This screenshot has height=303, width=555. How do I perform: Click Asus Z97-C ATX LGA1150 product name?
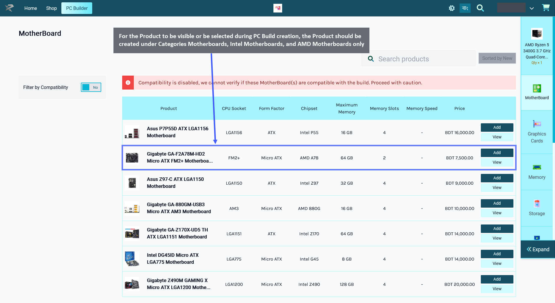coord(175,183)
